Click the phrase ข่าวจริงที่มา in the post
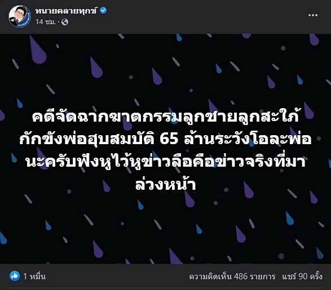This screenshot has height=290, width=331. point(261,162)
